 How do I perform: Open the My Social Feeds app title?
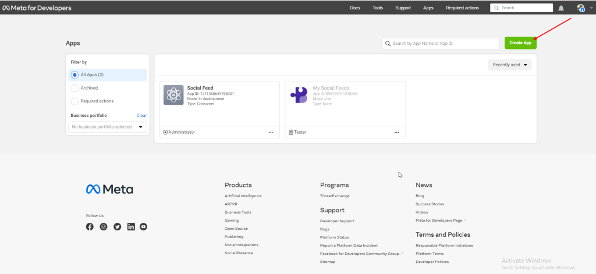tap(331, 88)
